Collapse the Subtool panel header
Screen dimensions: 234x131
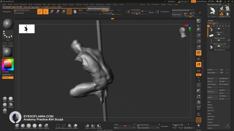(x=211, y=20)
